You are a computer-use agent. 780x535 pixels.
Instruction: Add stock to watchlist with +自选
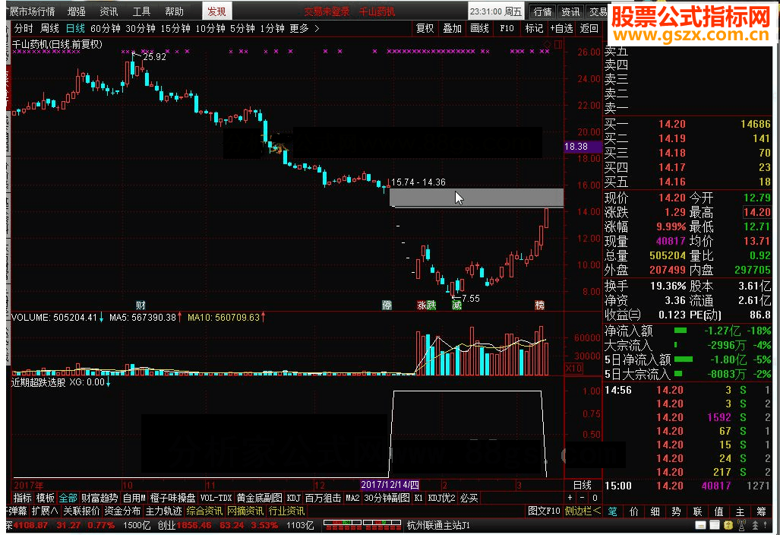tap(561, 28)
